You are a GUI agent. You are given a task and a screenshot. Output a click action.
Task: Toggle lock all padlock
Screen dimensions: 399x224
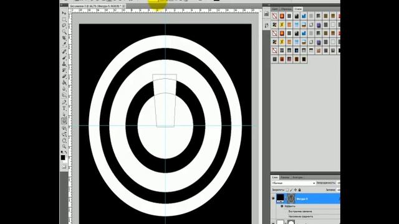point(299,190)
